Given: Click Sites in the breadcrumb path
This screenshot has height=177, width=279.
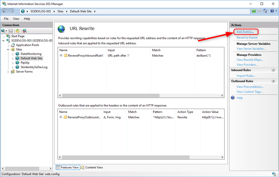Looking at the screenshot, I should (60, 11).
